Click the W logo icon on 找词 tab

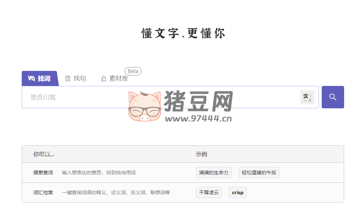point(32,78)
